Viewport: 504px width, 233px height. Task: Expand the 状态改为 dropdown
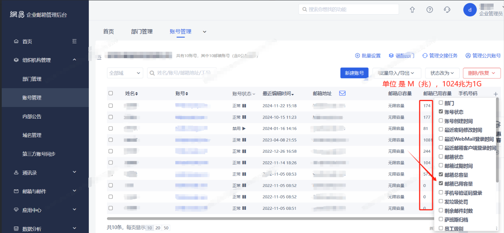(442, 73)
